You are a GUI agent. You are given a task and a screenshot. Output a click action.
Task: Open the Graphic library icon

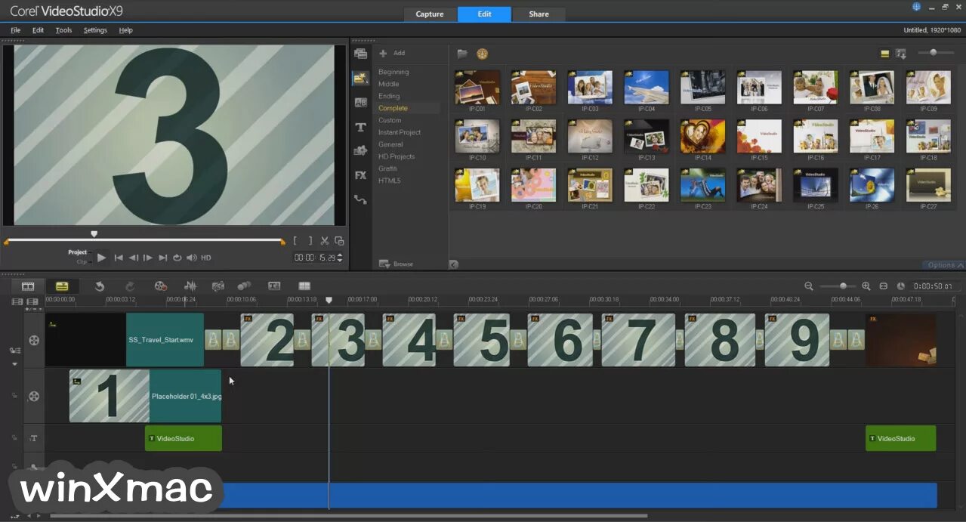pyautogui.click(x=360, y=150)
